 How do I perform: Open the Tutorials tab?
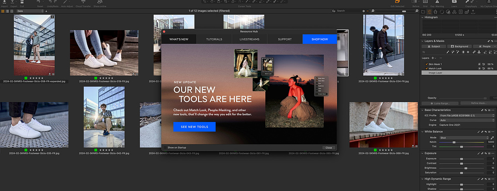tap(214, 39)
